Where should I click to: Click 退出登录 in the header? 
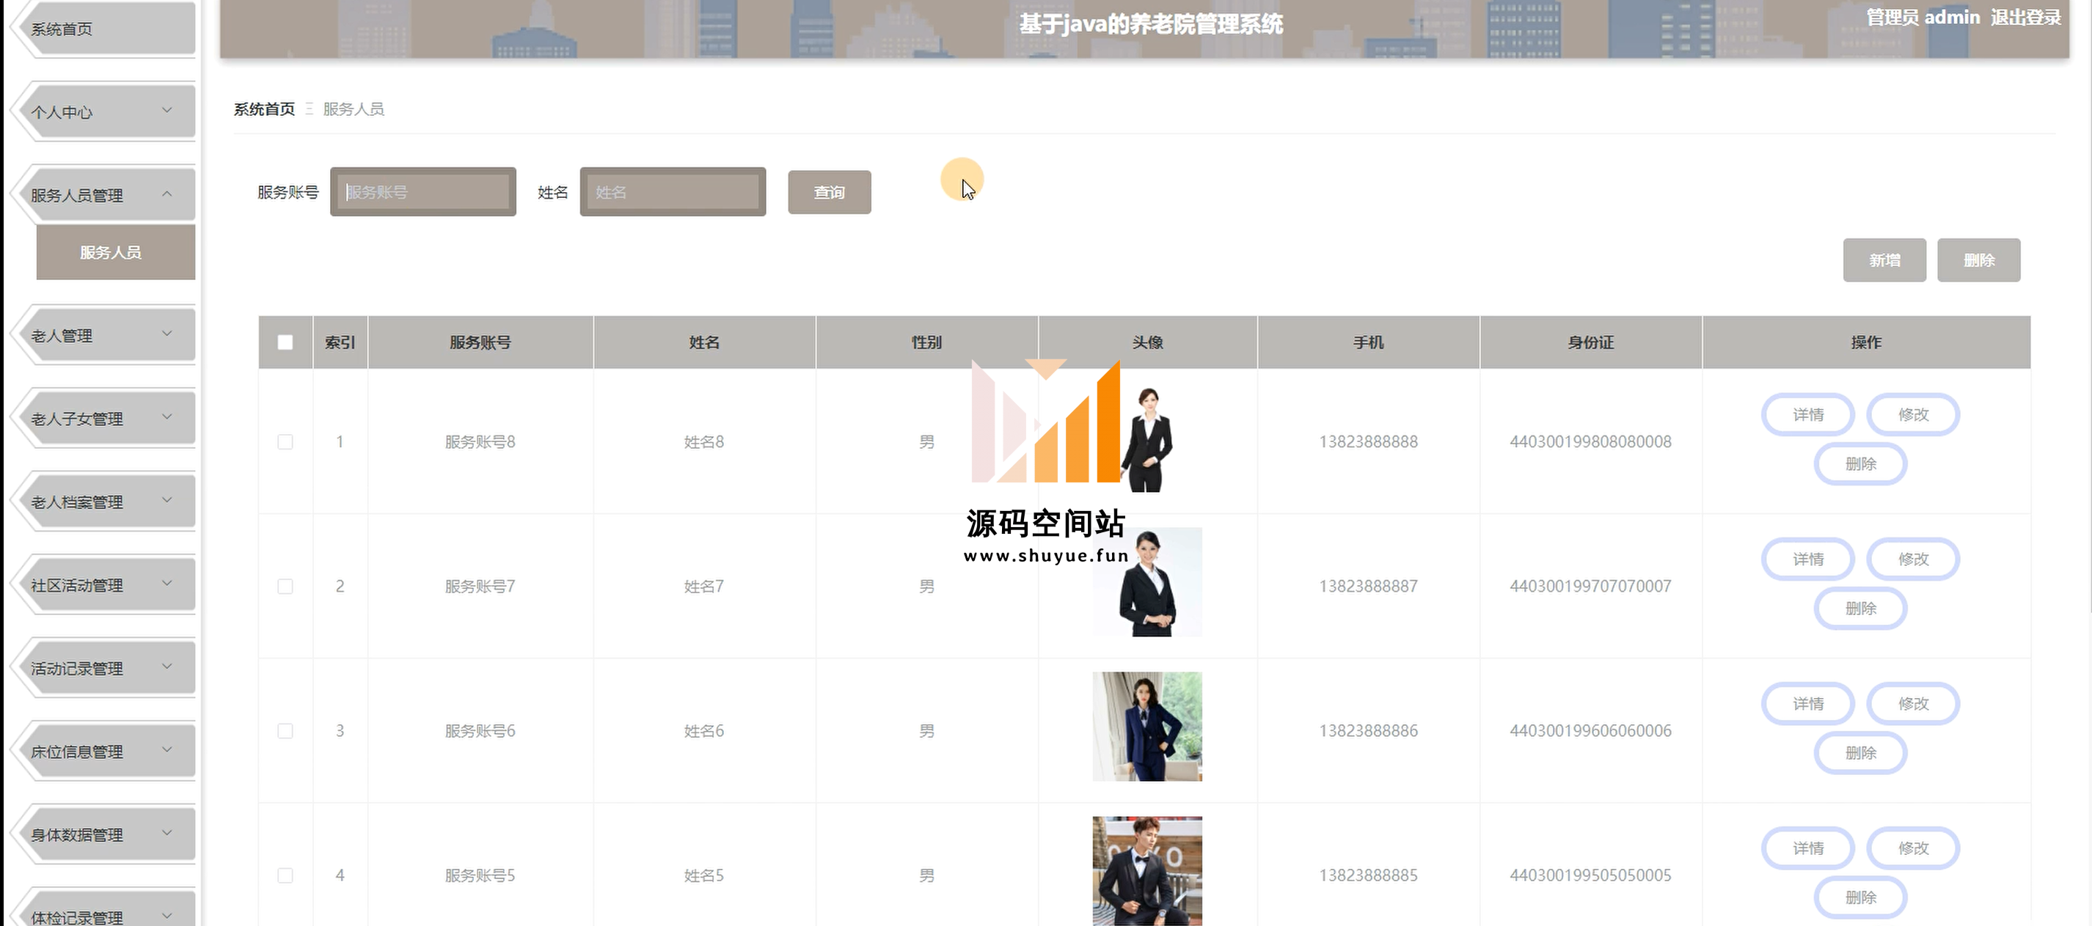(x=2025, y=17)
